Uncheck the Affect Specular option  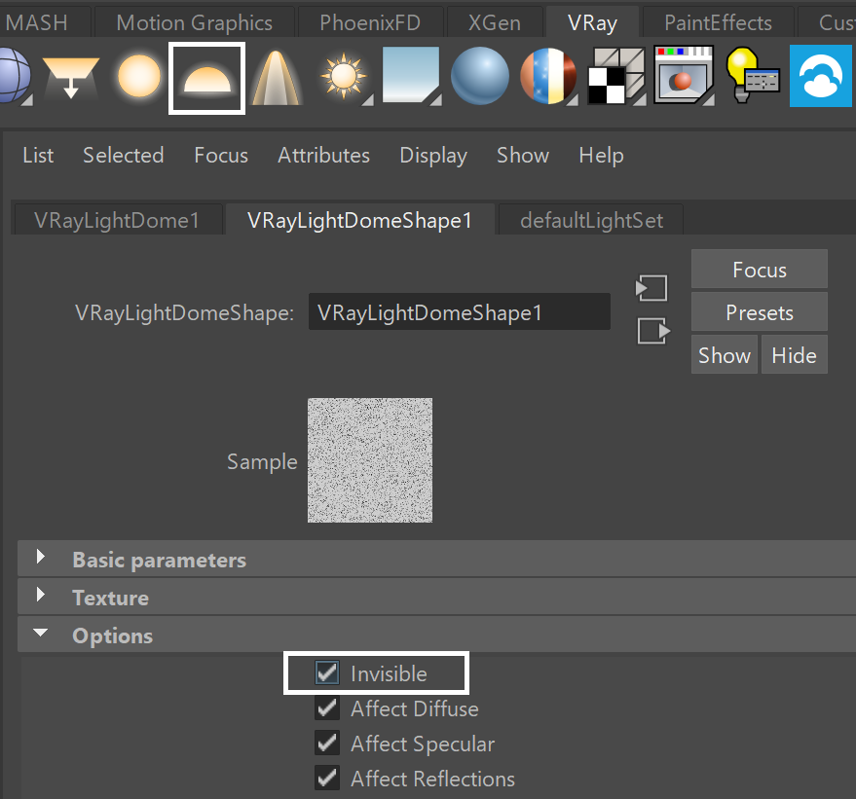(327, 743)
